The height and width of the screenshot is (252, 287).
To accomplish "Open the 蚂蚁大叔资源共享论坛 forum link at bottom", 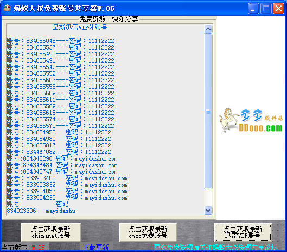I will 215,248.
